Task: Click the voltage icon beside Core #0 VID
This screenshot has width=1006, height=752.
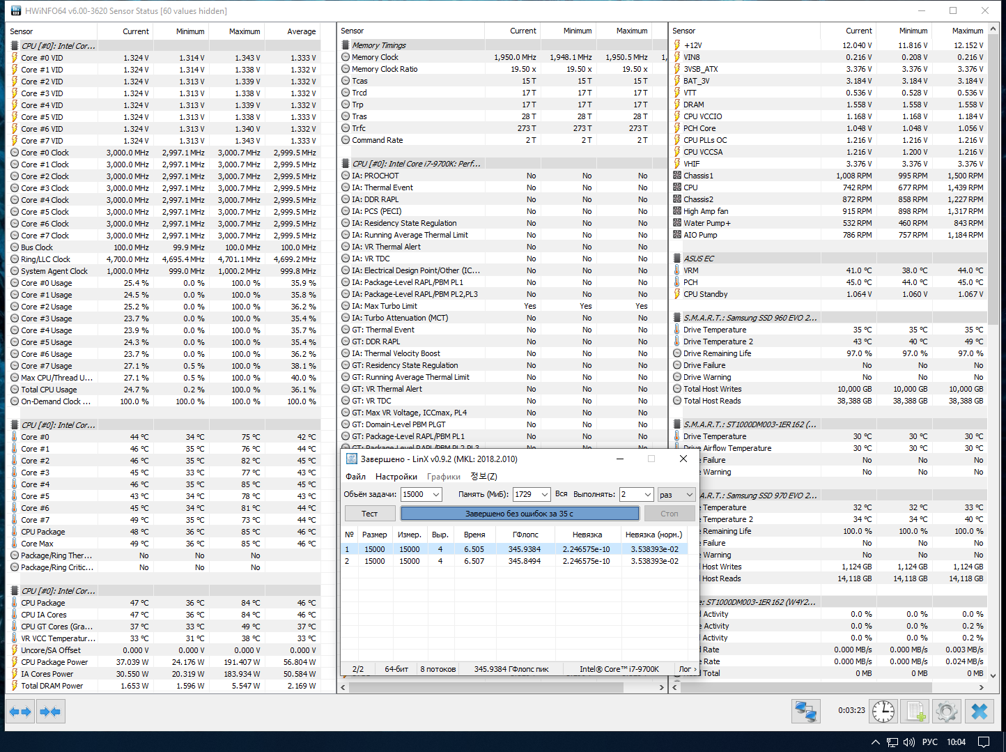Action: coord(15,58)
